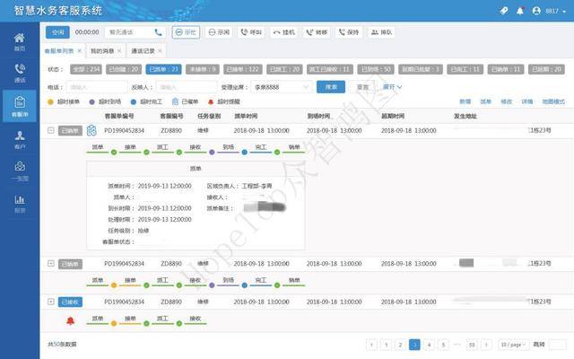The height and width of the screenshot is (359, 574).
Task: Switch to the 我的消息 tab
Action: 103,52
